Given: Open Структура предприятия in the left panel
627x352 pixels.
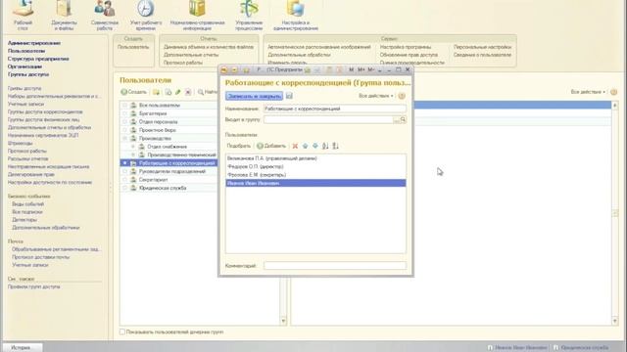Looking at the screenshot, I should (38, 59).
